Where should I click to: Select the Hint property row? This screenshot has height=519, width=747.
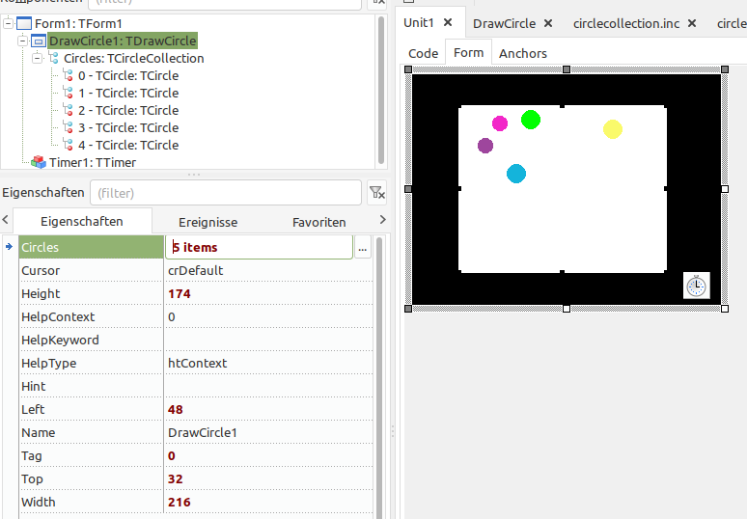tap(195, 386)
